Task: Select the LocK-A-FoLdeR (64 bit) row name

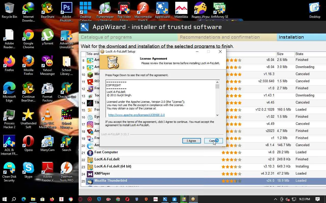Action: click(113, 166)
